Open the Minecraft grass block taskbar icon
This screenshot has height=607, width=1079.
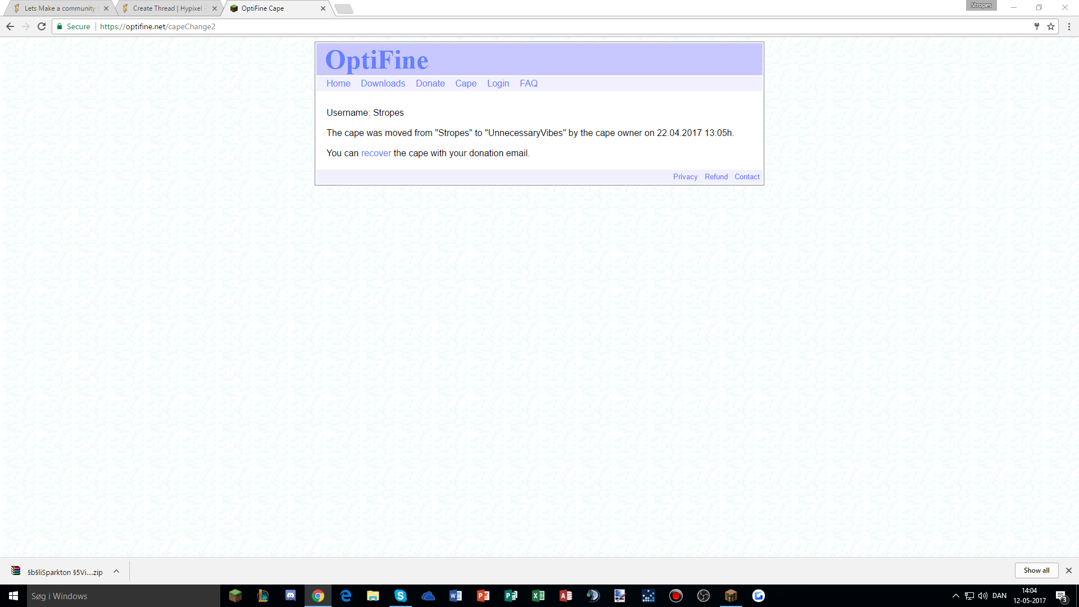[x=235, y=596]
